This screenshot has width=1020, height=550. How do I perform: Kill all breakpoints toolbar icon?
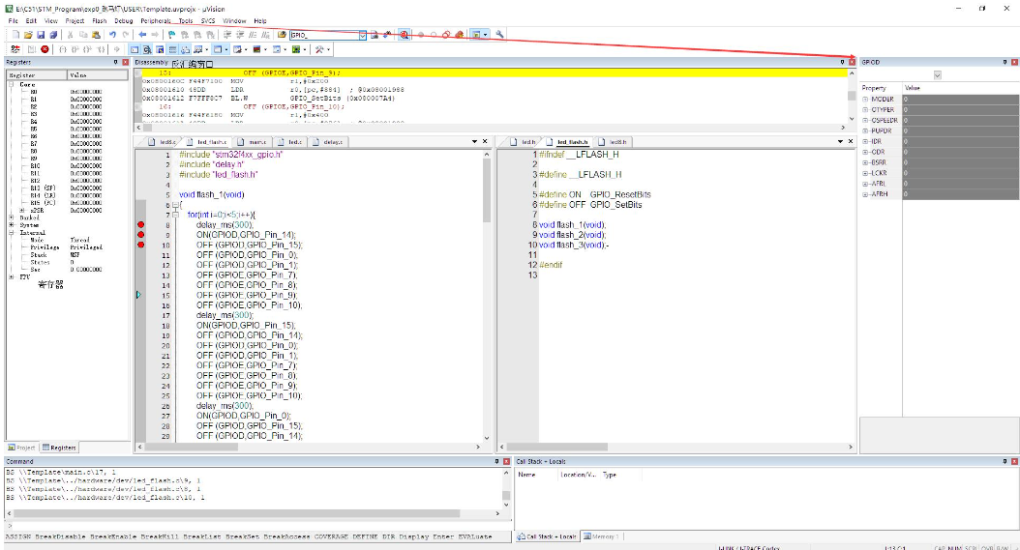pos(460,35)
